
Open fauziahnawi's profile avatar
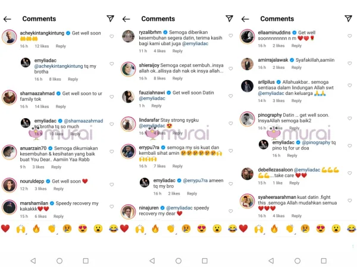tap(128, 96)
